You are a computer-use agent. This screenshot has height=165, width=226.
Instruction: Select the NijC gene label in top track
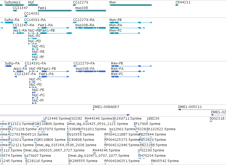[x=31, y=2]
